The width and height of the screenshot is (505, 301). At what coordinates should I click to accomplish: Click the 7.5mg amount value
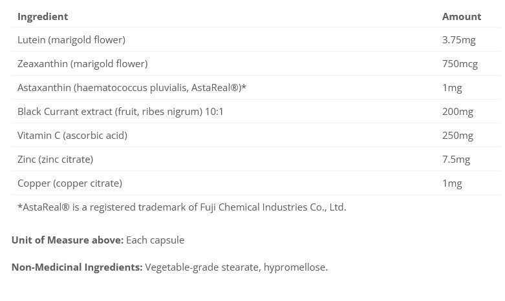point(456,160)
